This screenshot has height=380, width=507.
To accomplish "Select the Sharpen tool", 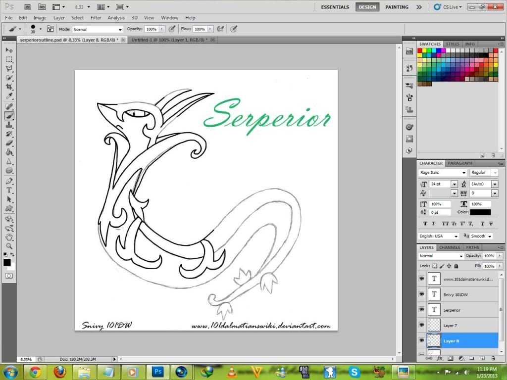I will tap(9, 161).
